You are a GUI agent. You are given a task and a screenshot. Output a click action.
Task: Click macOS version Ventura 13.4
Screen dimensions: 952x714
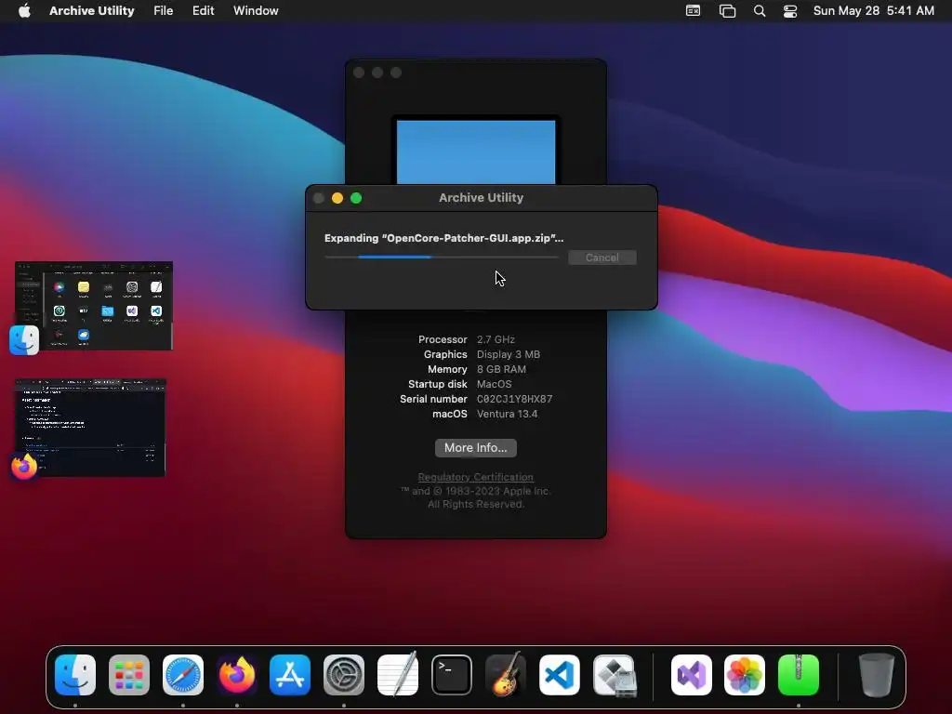507,414
